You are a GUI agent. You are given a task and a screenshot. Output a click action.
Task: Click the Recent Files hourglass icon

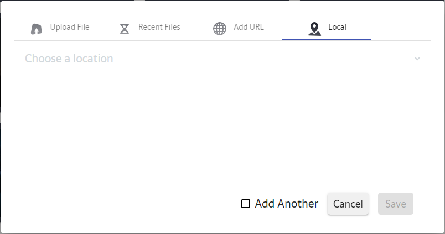tap(125, 28)
